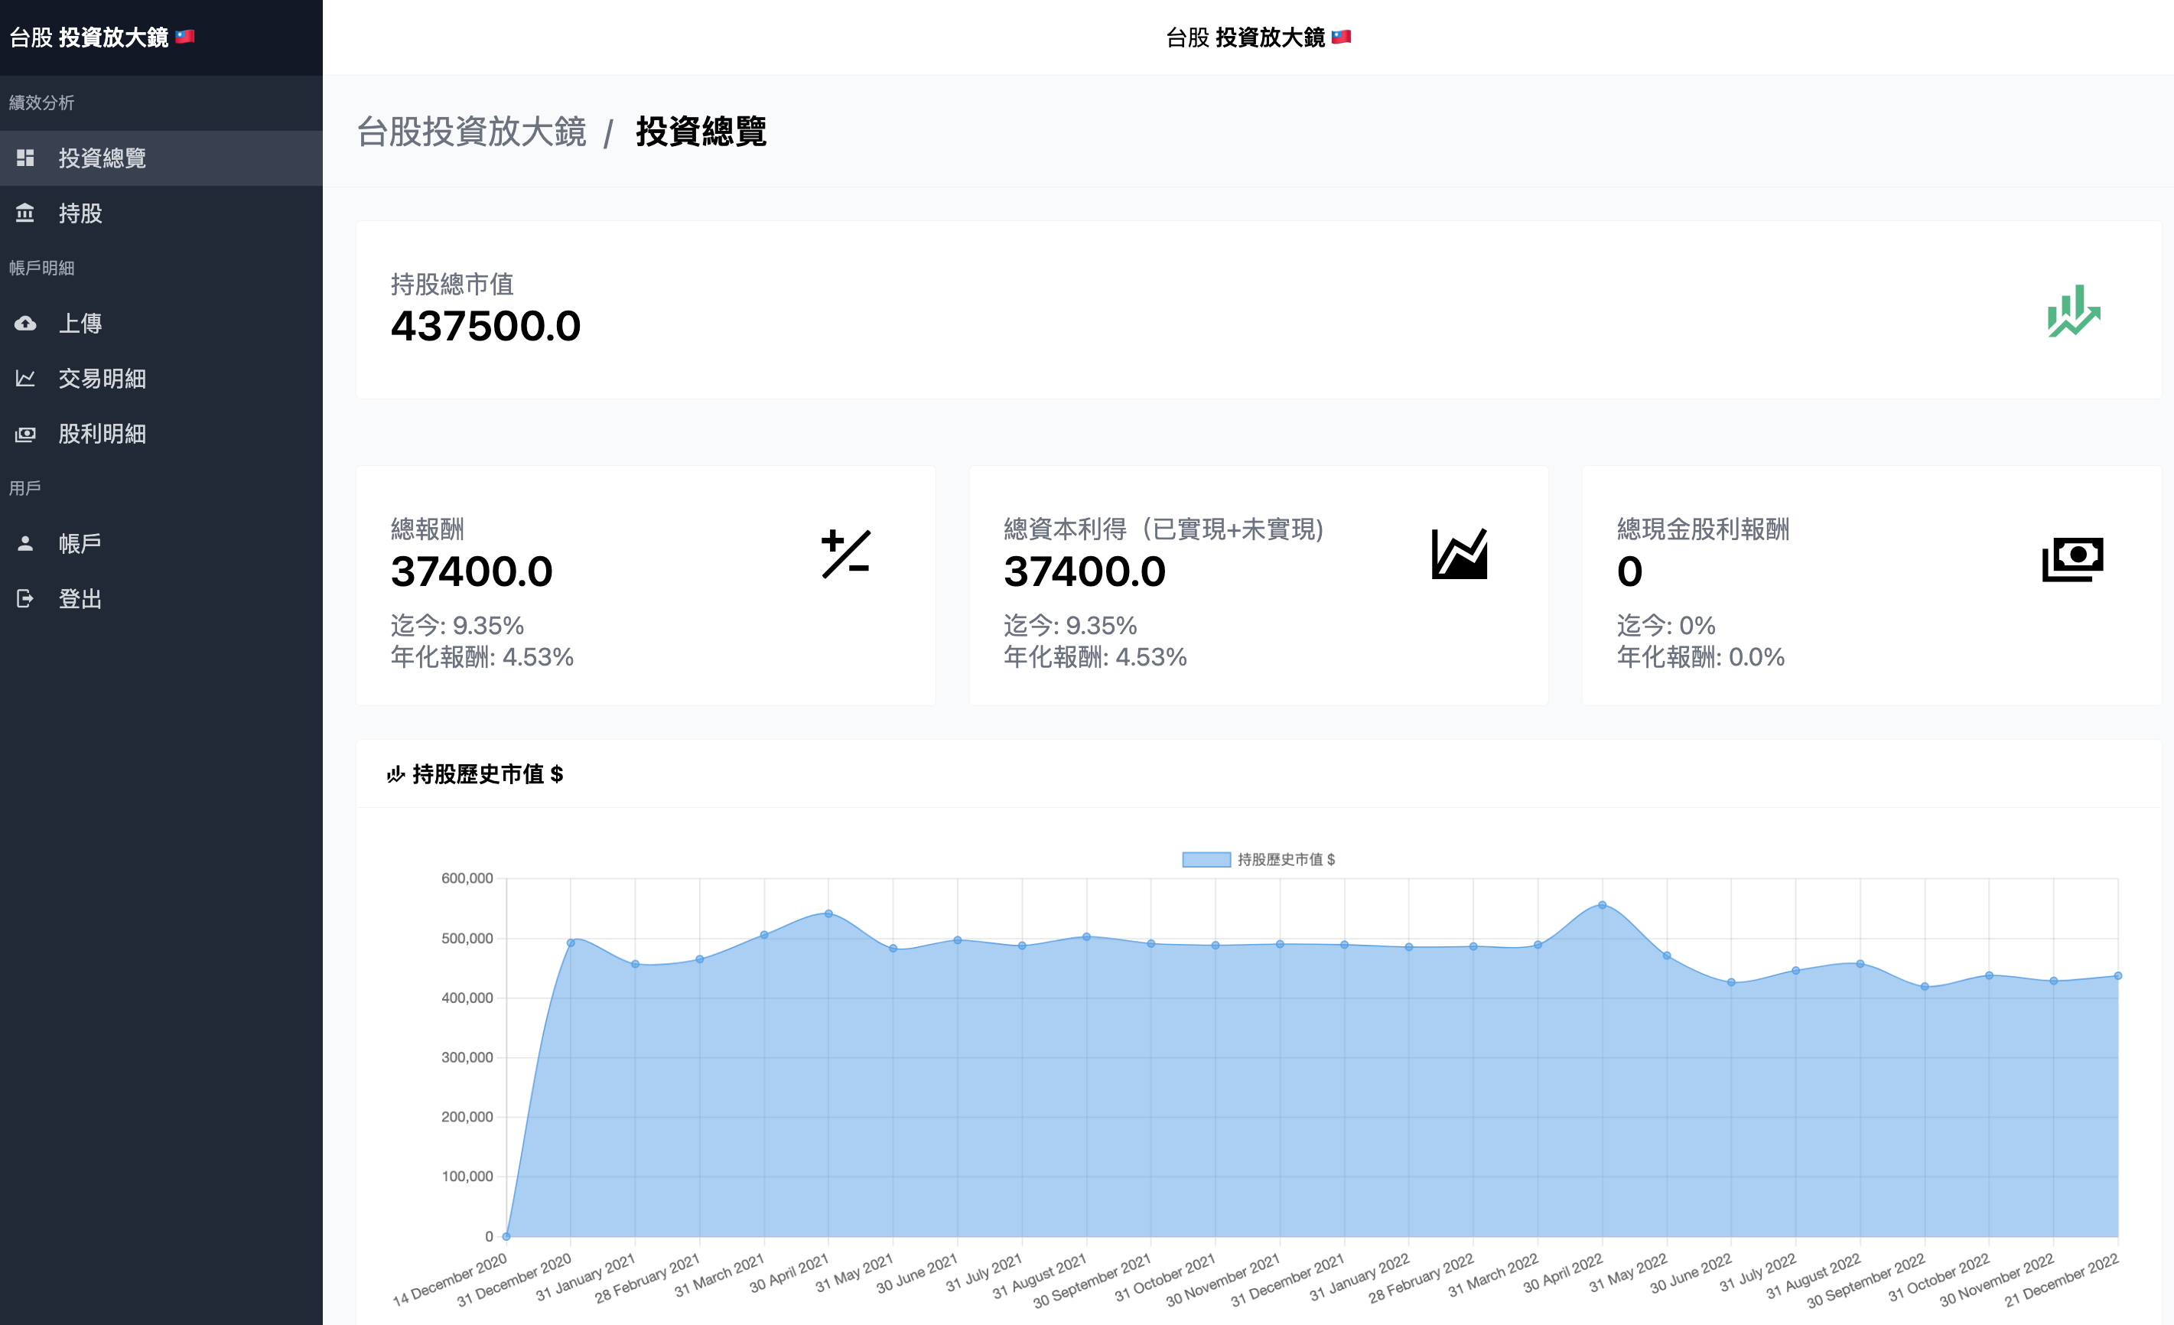Click the area chart icon in 總資本利得 card
Viewport: 2174px width, 1325px height.
(x=1460, y=554)
